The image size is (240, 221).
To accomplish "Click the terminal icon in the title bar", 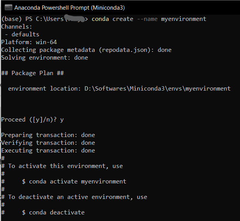I will tap(8, 7).
